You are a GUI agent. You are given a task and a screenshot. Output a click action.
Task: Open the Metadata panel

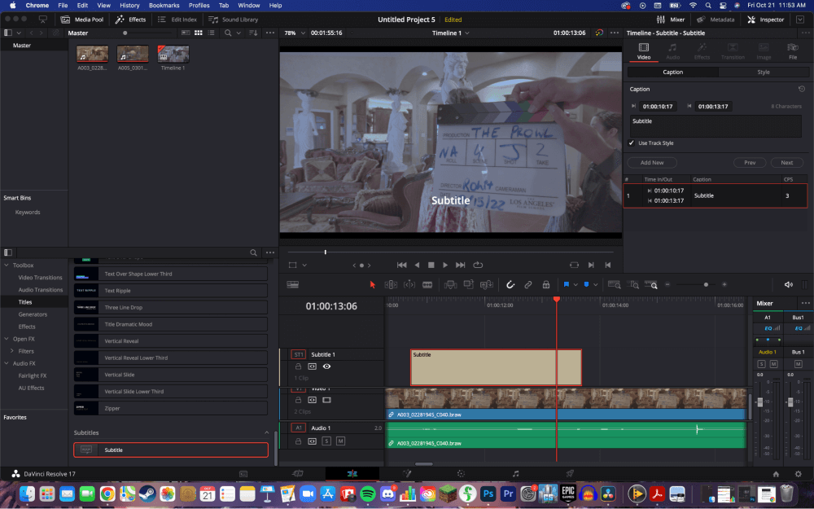716,20
